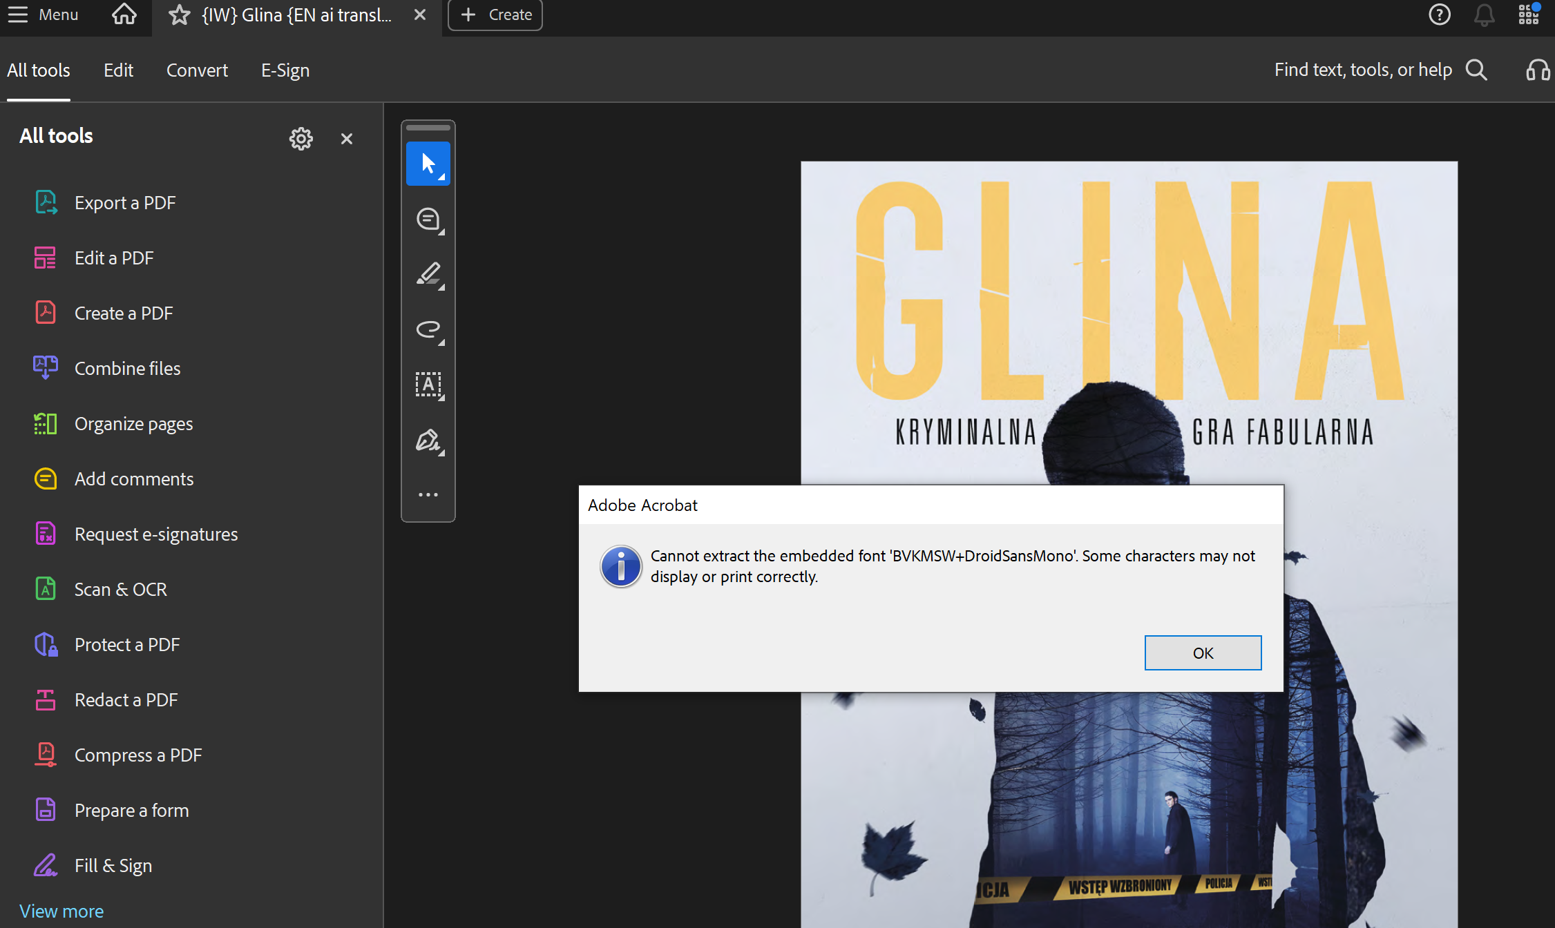Screen dimensions: 1555x928
Task: Star the Glina document tab
Action: 179,14
